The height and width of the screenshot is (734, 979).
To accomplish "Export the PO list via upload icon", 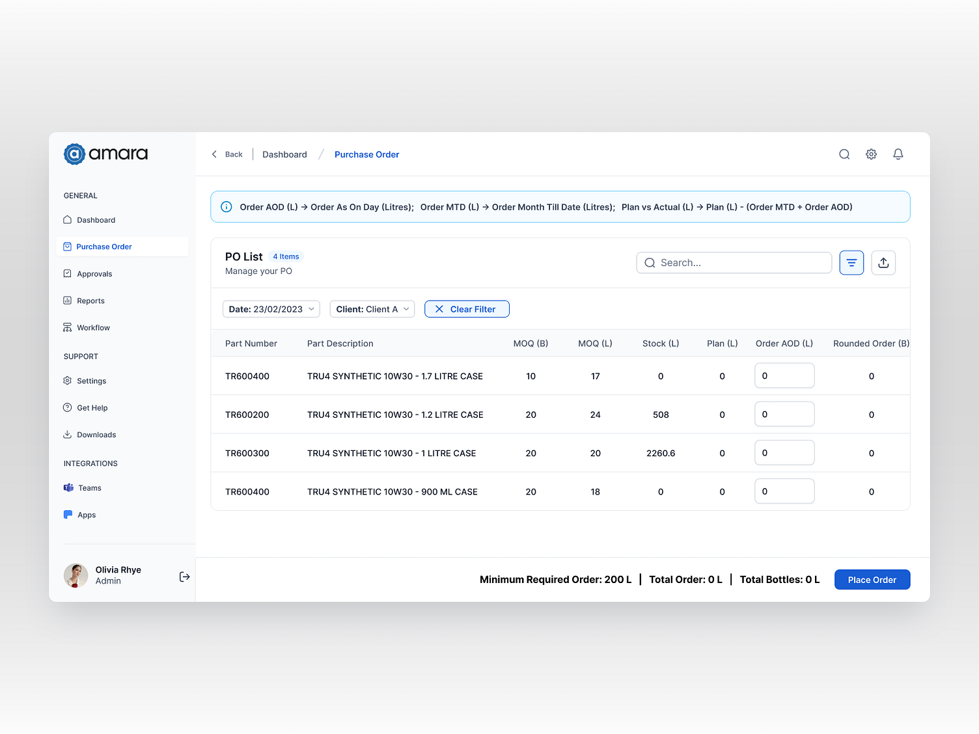I will pyautogui.click(x=883, y=262).
